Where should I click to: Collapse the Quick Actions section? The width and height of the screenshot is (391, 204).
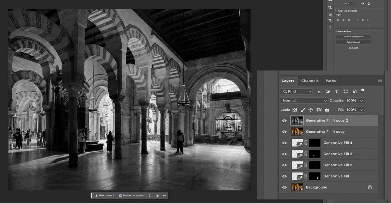336,31
